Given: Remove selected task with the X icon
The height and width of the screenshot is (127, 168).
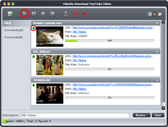Looking at the screenshot, I should (52, 14).
